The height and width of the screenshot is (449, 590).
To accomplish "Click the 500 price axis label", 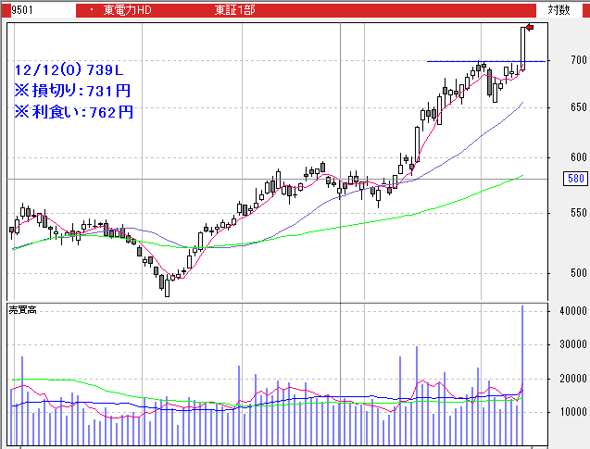I will coord(578,273).
